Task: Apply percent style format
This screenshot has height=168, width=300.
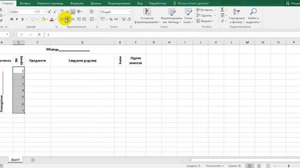Action: click(111, 19)
